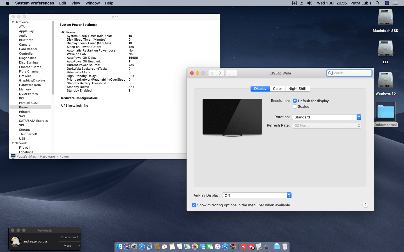Select Default for display resolution
Image resolution: width=404 pixels, height=252 pixels.
(x=295, y=101)
